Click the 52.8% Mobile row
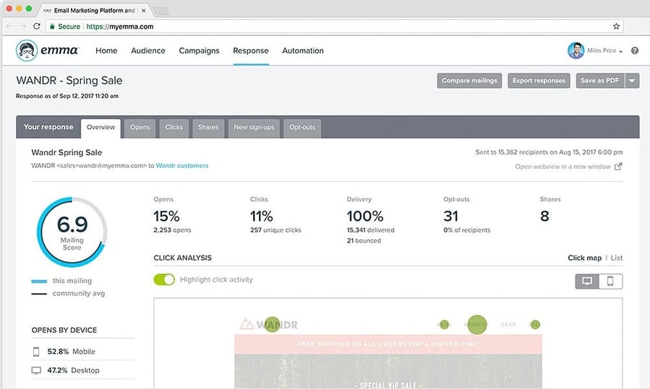The image size is (650, 389). coord(82,351)
